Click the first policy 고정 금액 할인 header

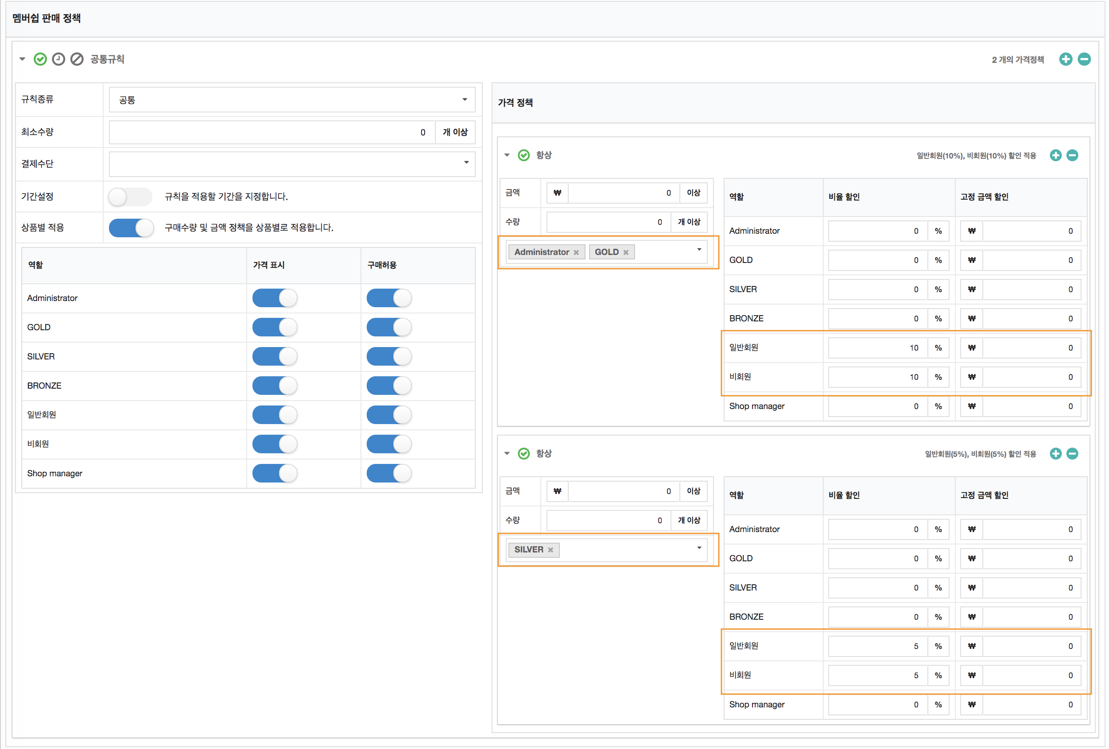984,197
